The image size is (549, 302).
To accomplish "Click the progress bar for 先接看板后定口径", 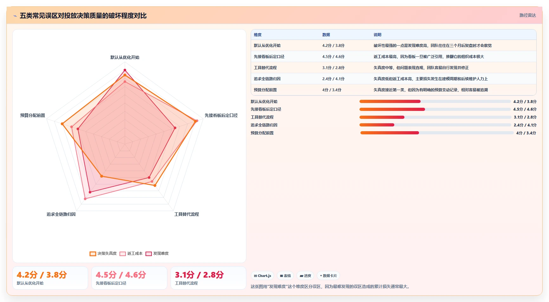I will (435, 109).
